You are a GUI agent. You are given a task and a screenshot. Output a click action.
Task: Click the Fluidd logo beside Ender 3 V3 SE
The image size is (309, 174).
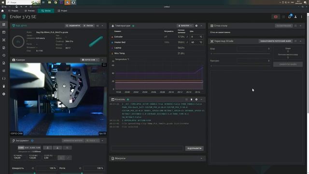pyautogui.click(x=4, y=17)
